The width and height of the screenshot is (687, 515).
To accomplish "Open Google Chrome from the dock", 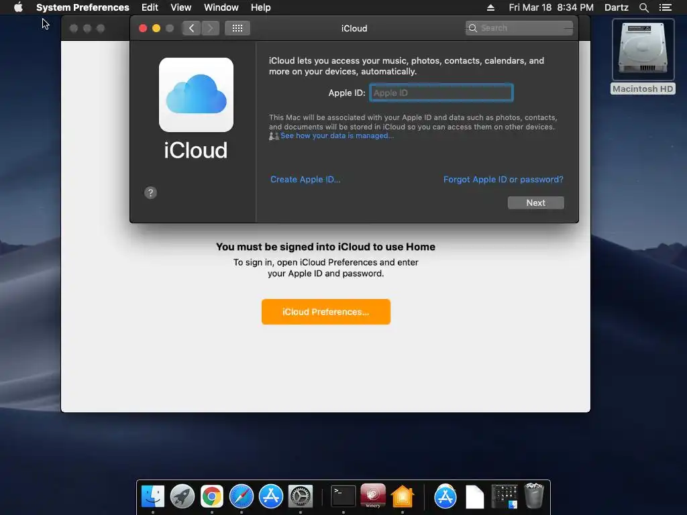I will 211,496.
